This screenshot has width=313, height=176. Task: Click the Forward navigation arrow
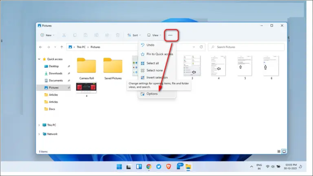(48, 47)
